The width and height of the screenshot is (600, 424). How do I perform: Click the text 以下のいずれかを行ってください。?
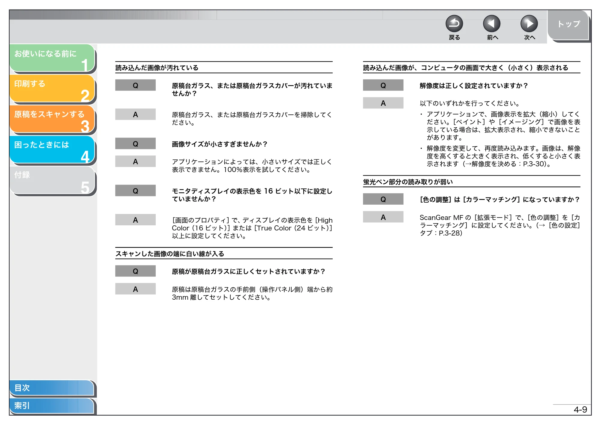pos(469,103)
